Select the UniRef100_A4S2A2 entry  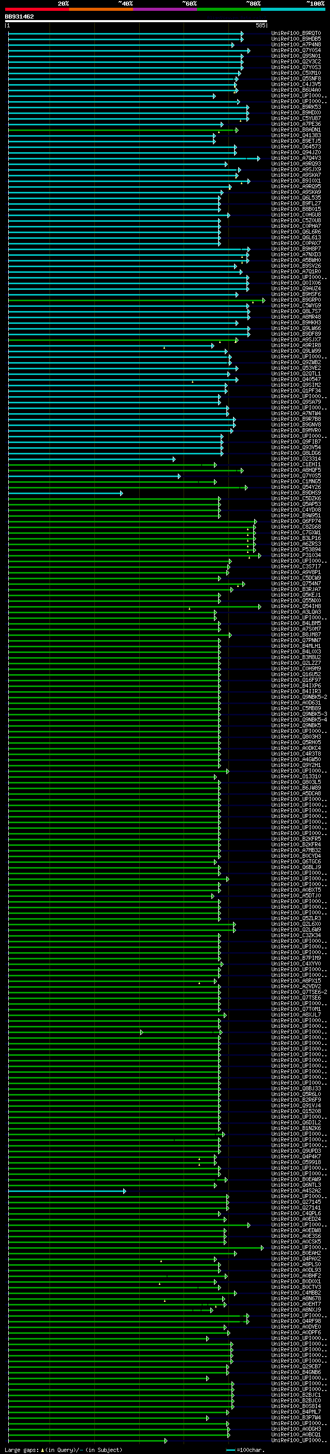point(296,1190)
